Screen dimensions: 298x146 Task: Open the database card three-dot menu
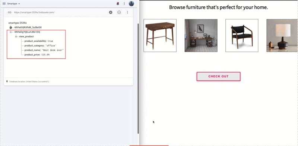[127, 12]
